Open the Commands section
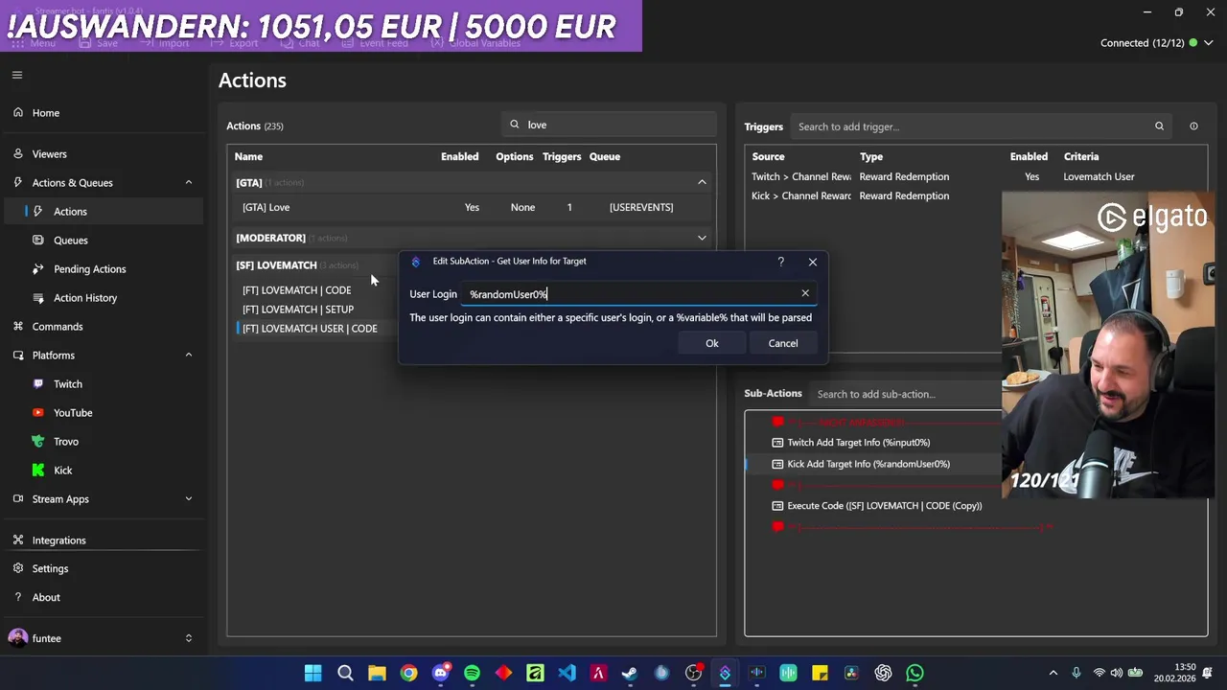This screenshot has width=1227, height=690. 58,327
